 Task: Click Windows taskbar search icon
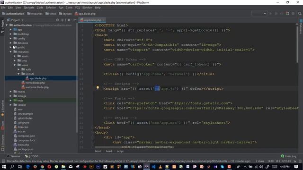coord(12,167)
